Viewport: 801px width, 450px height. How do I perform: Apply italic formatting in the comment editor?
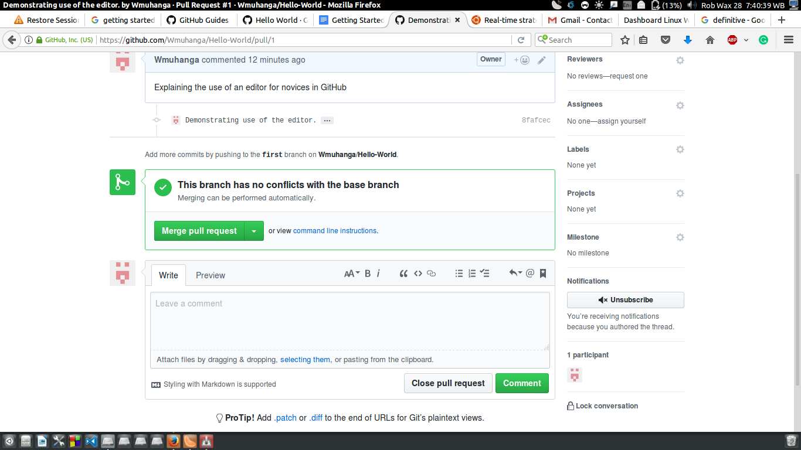pyautogui.click(x=378, y=273)
